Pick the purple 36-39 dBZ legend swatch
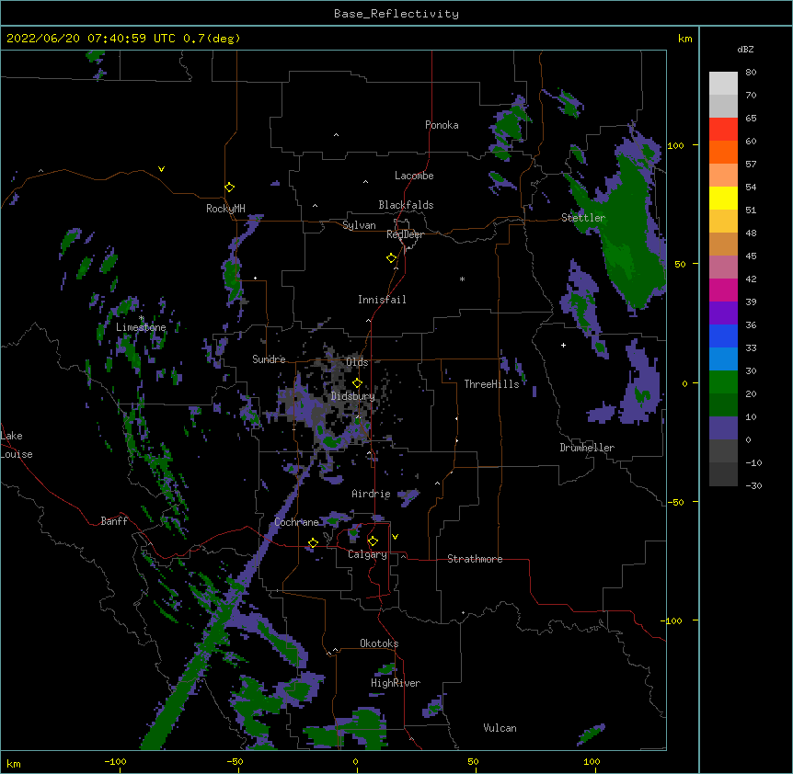 [x=723, y=313]
